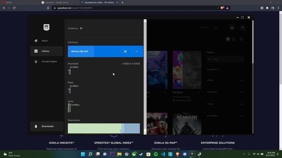The width and height of the screenshot is (282, 158).
Task: Open the Fall Guys three-dot options menu
Action: tap(198, 92)
